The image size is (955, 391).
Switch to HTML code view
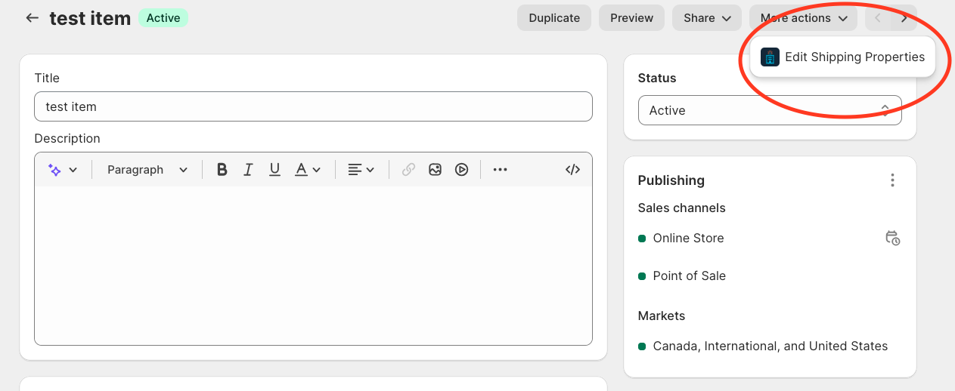click(x=572, y=170)
